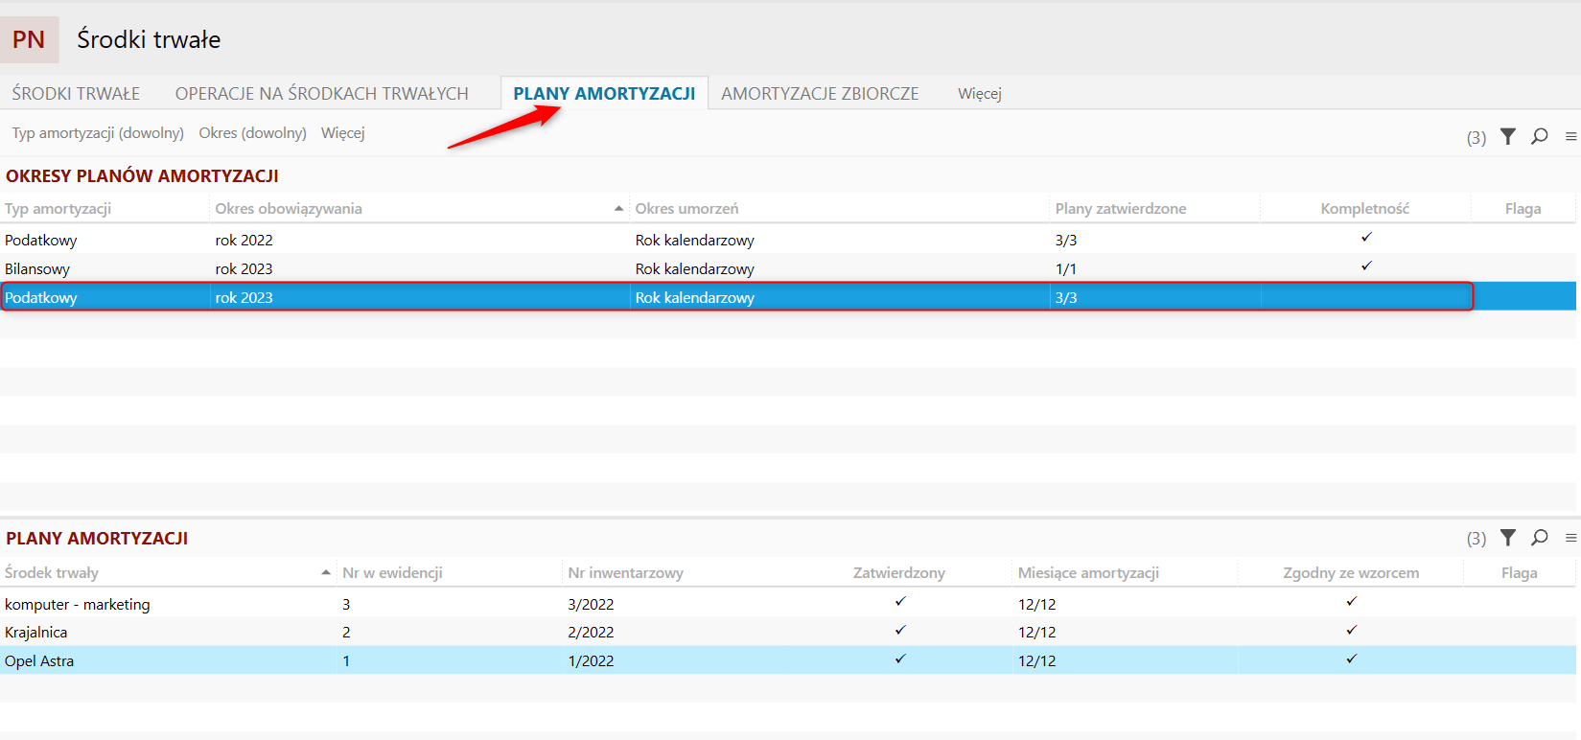Sort by Zatwierdzony column header
Image resolution: width=1581 pixels, height=740 pixels.
(899, 572)
